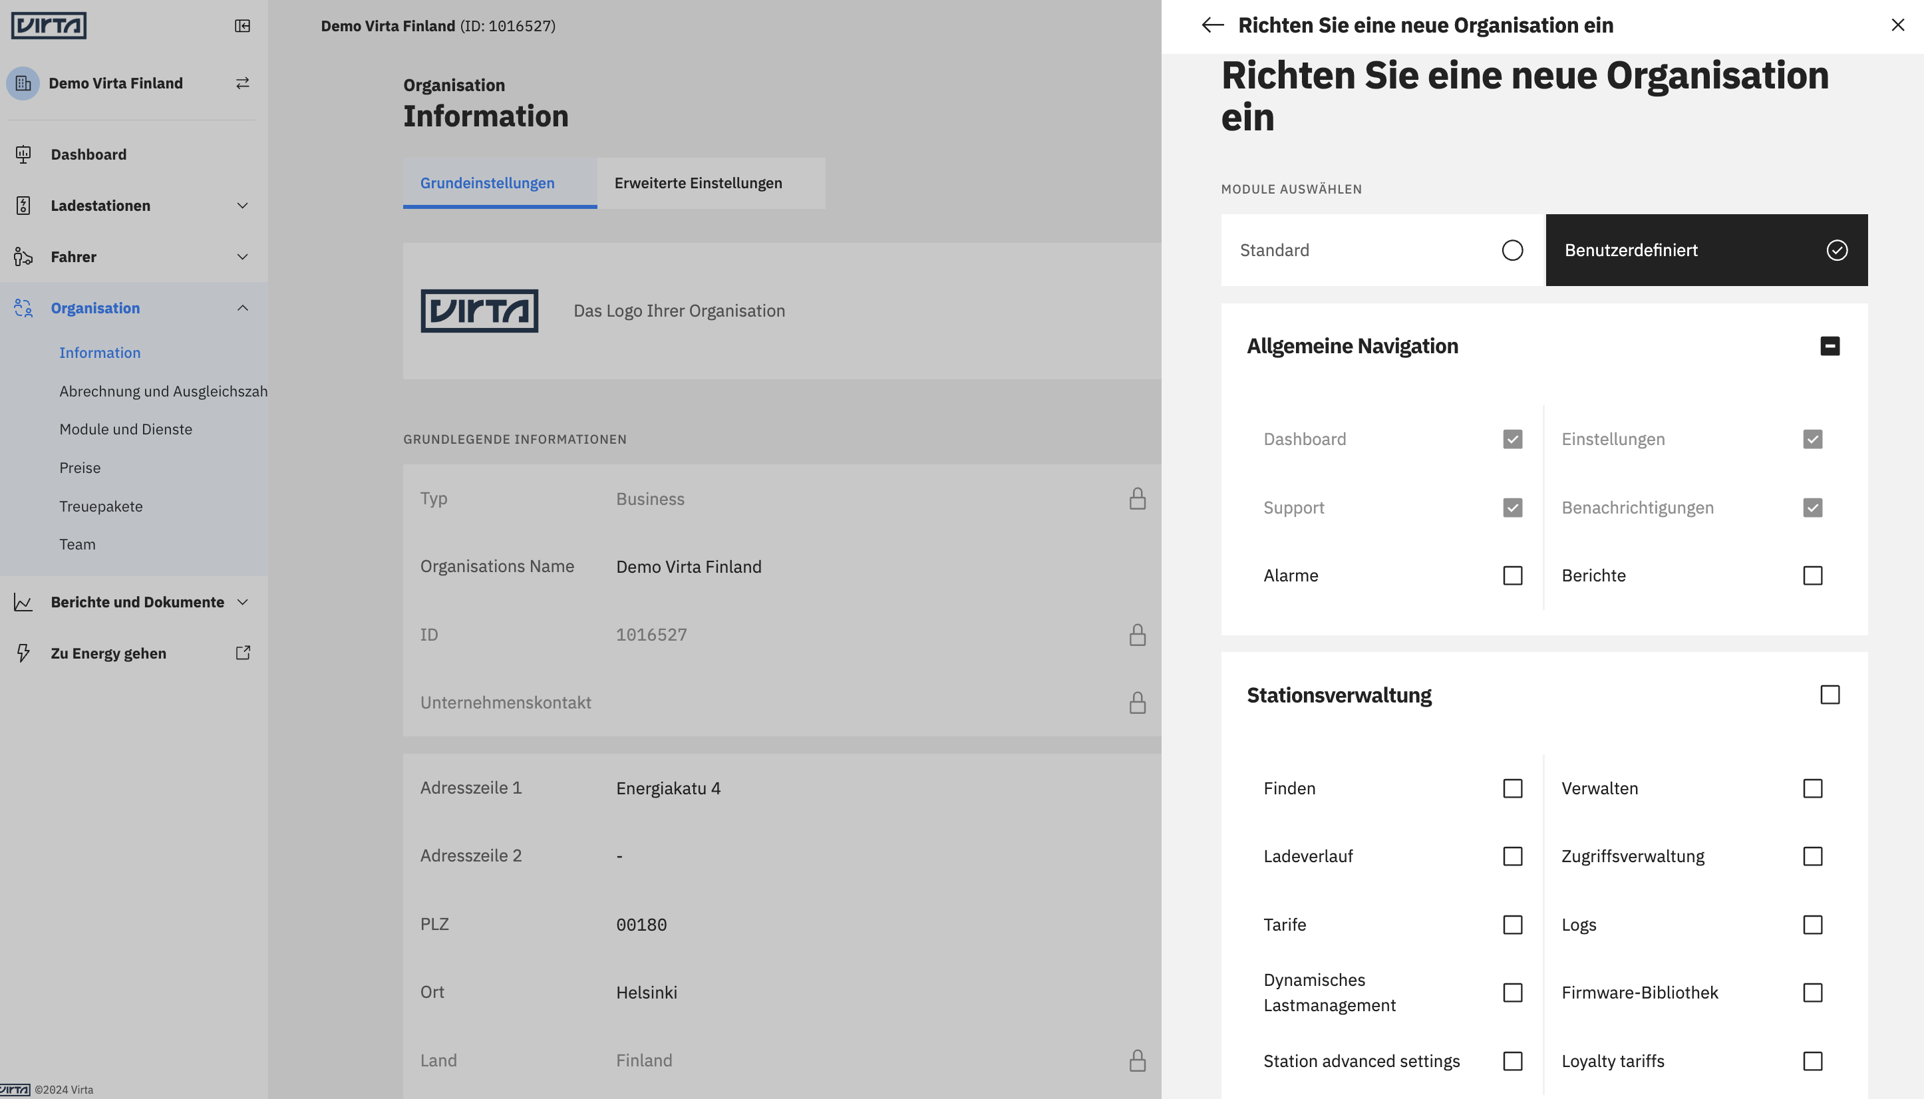
Task: Click the Virta logo in sidebar header
Action: pos(49,26)
